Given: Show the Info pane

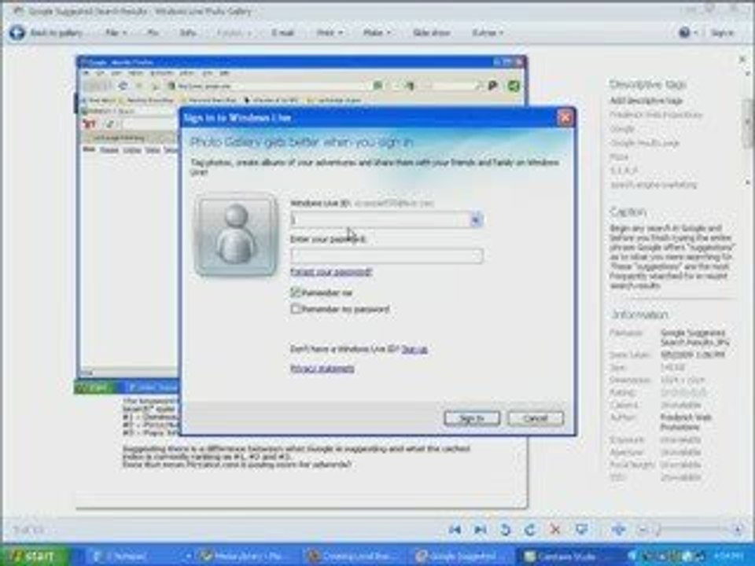Looking at the screenshot, I should point(187,33).
